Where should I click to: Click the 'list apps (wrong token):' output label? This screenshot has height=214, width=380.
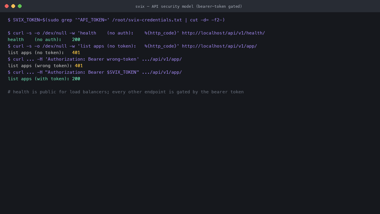click(40, 66)
